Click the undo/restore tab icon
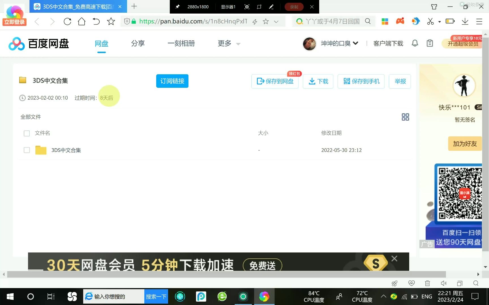 pos(96,21)
